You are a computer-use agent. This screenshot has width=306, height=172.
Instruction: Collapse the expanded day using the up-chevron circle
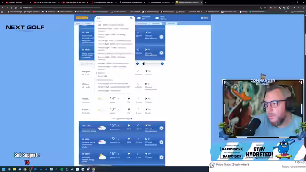[x=161, y=53]
